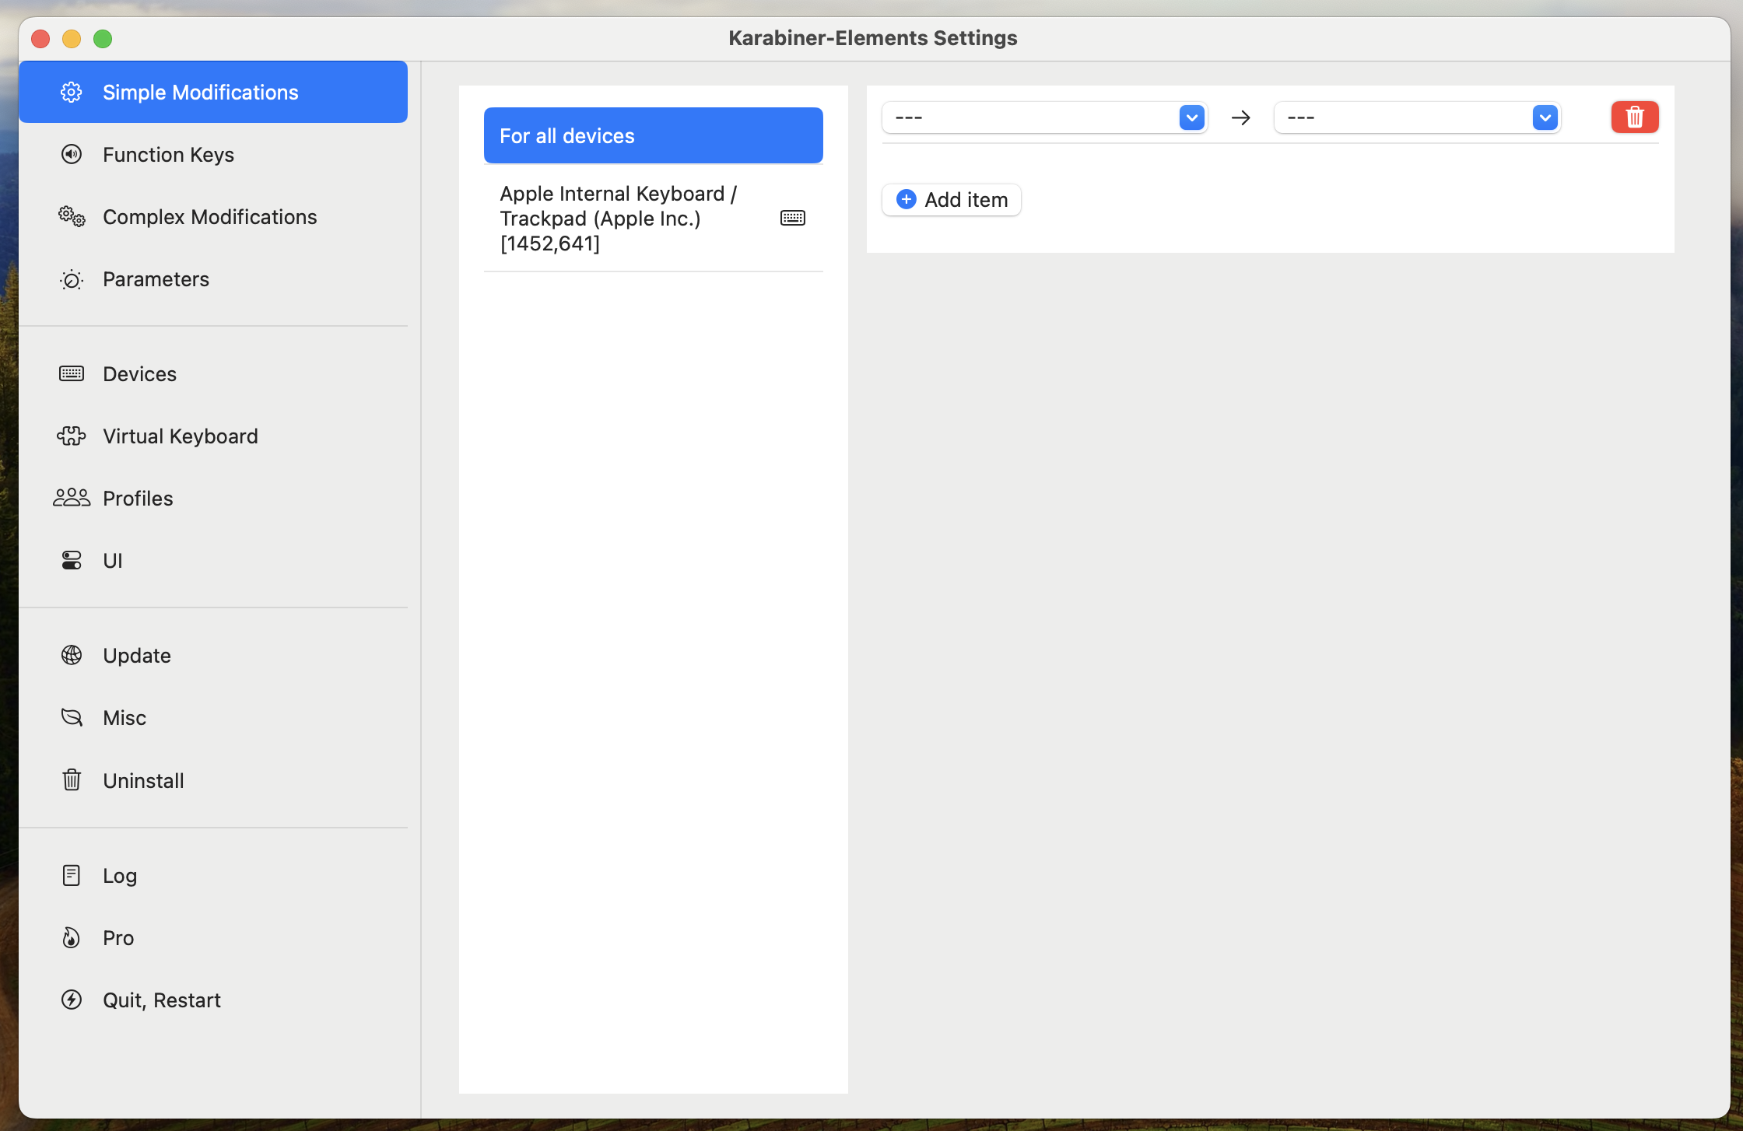Screen dimensions: 1743x1131
Task: Click the blue chevron of the from-key dropdown
Action: point(1192,117)
